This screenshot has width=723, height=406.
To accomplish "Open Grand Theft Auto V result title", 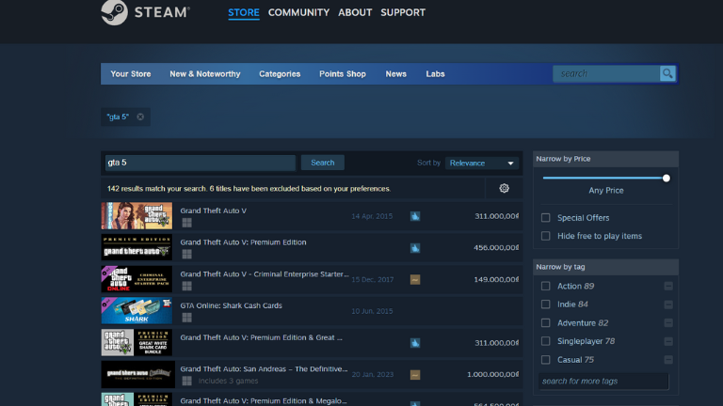I will (213, 211).
